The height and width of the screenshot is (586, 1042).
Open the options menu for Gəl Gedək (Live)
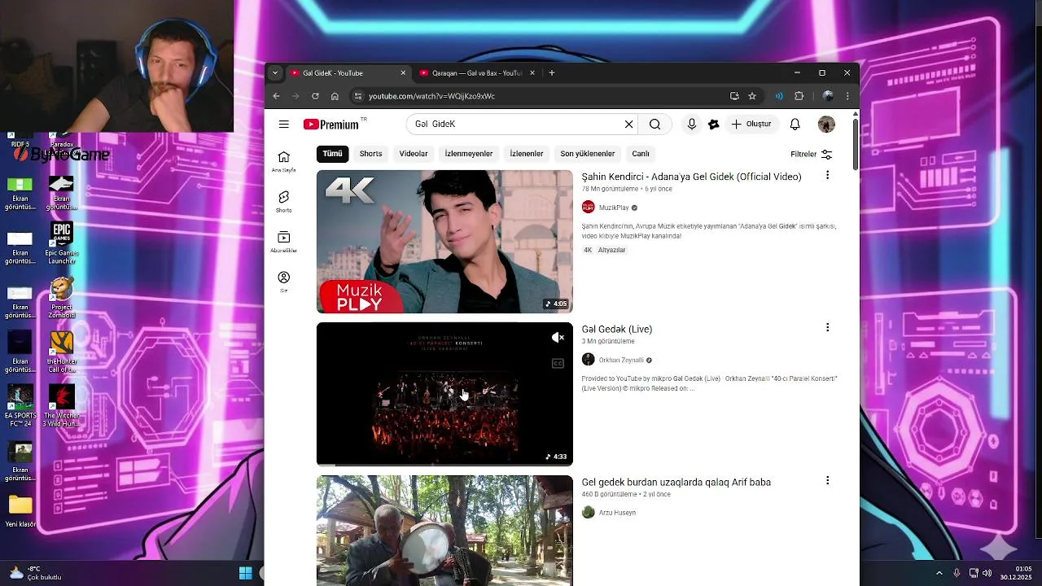(827, 327)
